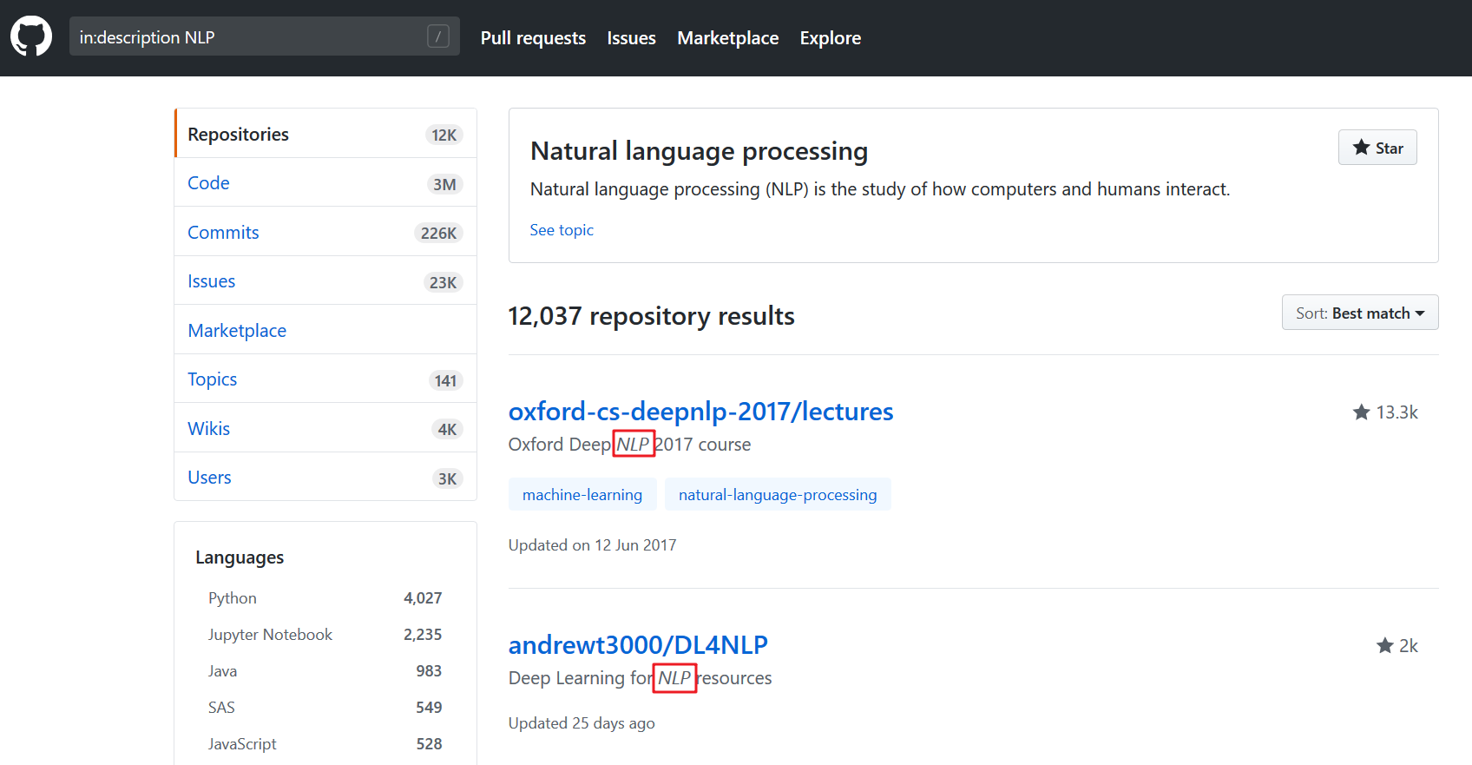Image resolution: width=1472 pixels, height=765 pixels.
Task: Click the slash shortcut icon in search
Action: click(x=438, y=36)
